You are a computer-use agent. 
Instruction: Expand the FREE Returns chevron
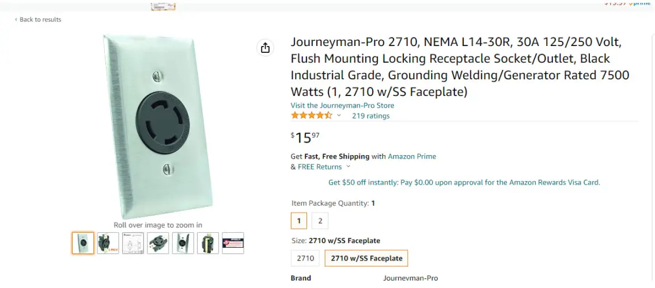pos(348,167)
